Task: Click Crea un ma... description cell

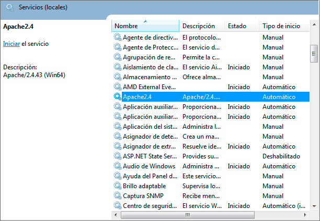Action: point(201,137)
